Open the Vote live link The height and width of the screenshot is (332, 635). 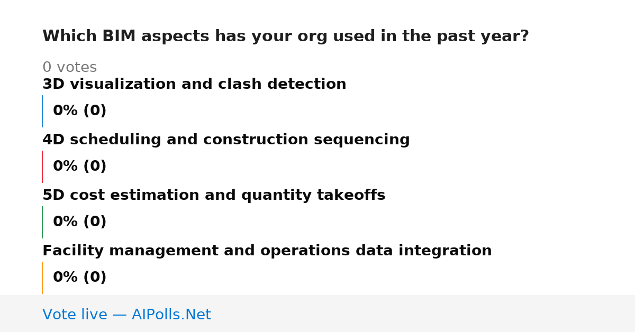pyautogui.click(x=126, y=315)
